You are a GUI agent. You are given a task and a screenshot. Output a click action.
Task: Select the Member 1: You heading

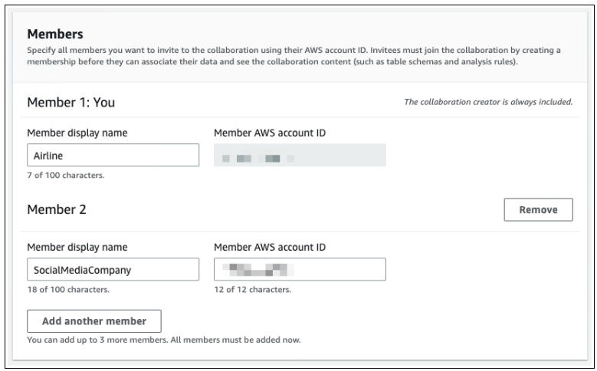71,101
